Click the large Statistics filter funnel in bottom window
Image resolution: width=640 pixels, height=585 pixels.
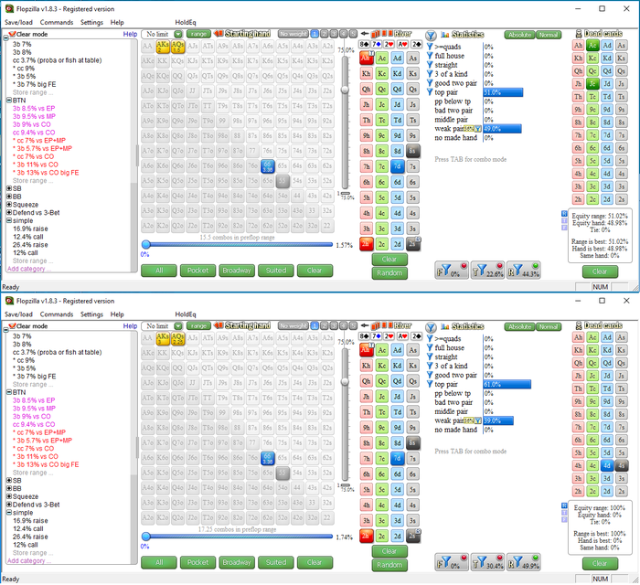point(431,327)
